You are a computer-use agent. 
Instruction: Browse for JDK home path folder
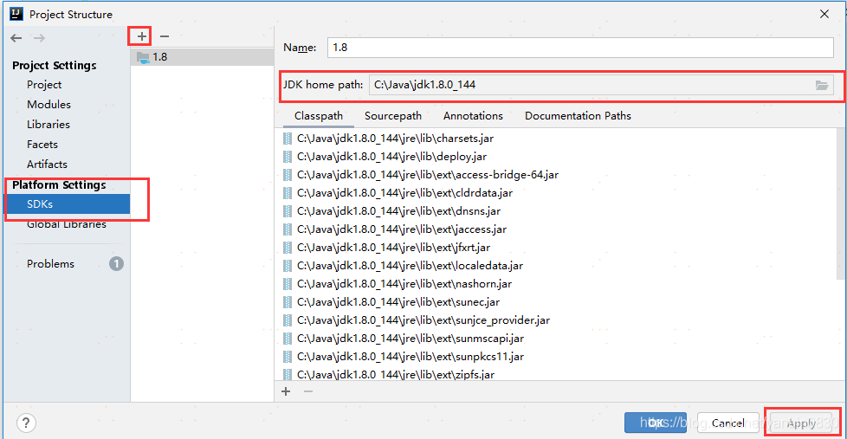(x=822, y=86)
